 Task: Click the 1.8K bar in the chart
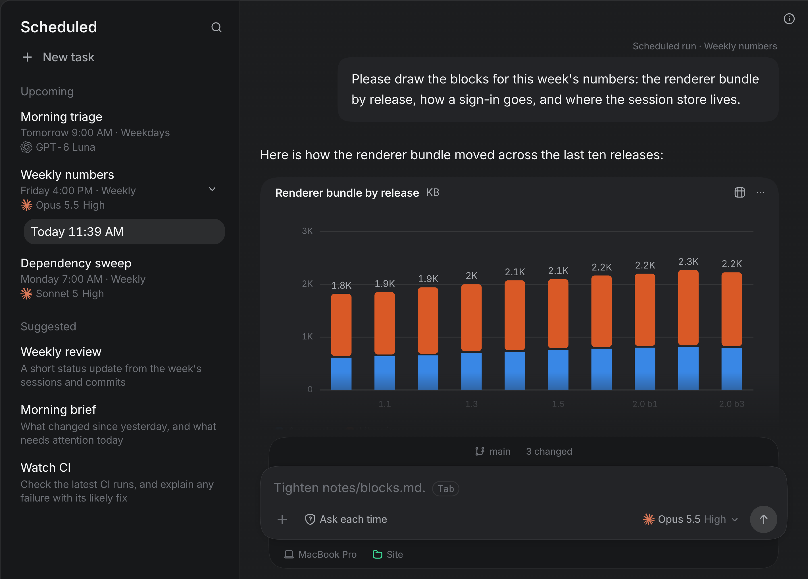[x=341, y=341]
